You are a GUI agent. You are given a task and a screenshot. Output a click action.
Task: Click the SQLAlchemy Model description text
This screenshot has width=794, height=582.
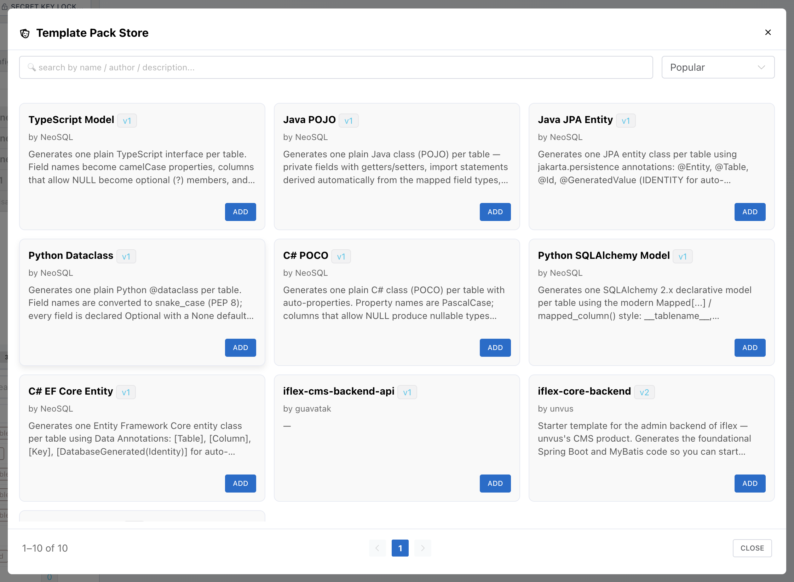pos(645,303)
